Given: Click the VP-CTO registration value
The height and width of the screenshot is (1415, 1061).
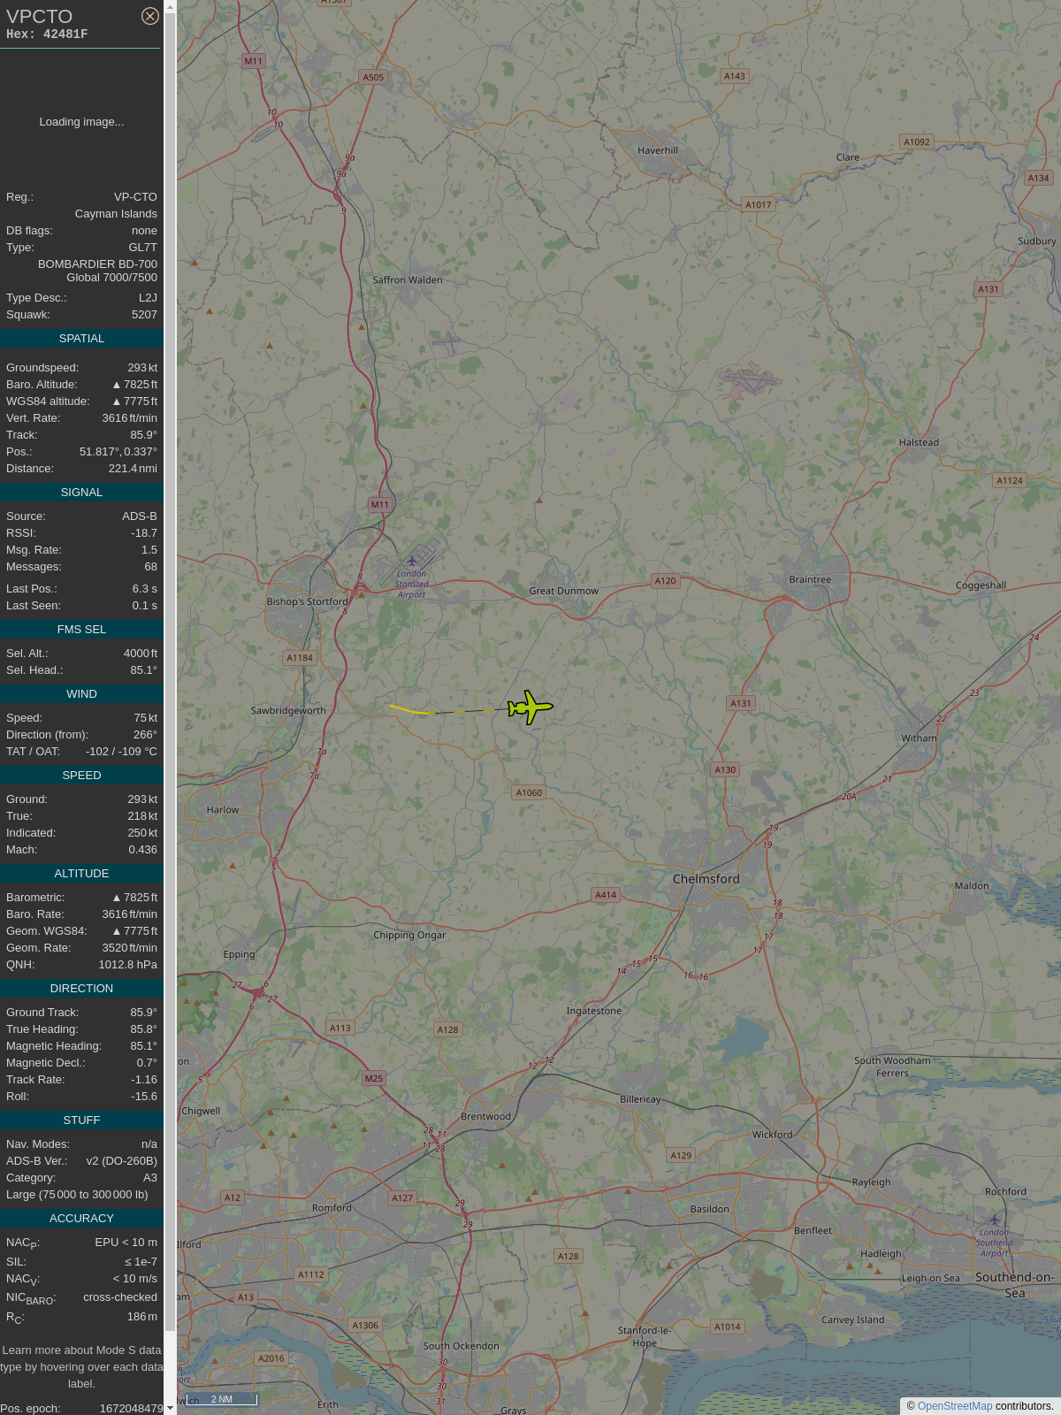Looking at the screenshot, I should click(135, 197).
